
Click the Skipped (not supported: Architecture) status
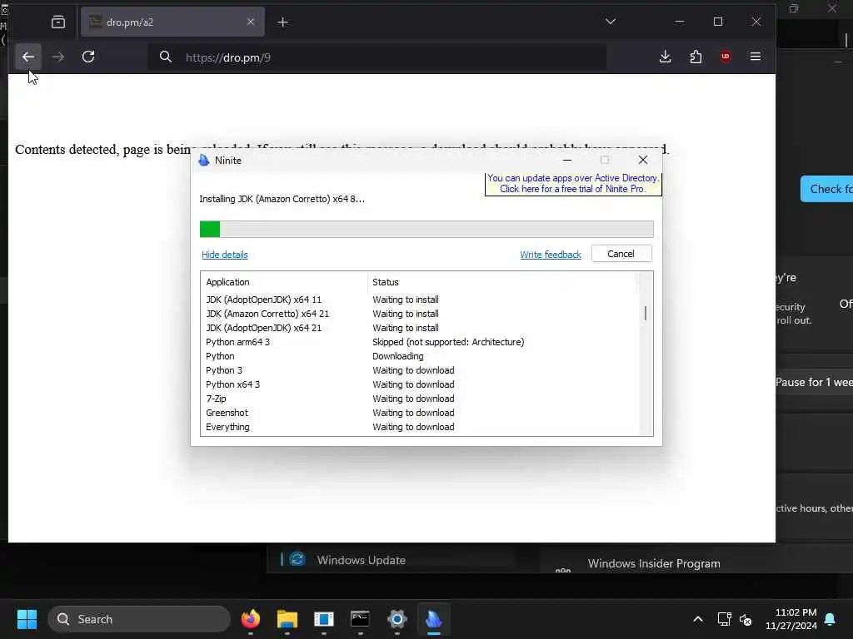(448, 342)
